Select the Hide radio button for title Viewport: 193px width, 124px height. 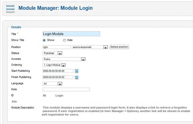coord(64,40)
